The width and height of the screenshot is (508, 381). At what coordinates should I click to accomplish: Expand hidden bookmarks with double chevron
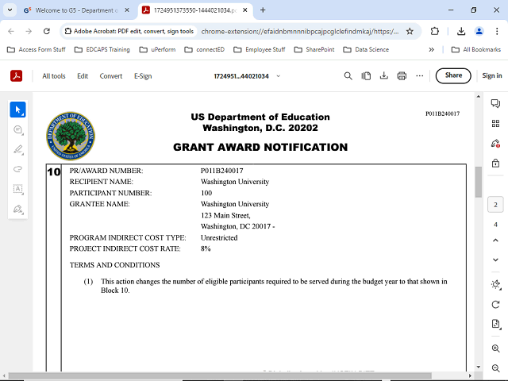431,49
